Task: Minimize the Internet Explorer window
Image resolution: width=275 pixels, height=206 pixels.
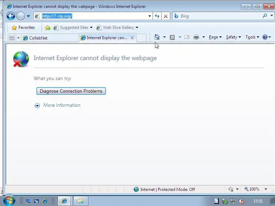Action: pos(246,7)
